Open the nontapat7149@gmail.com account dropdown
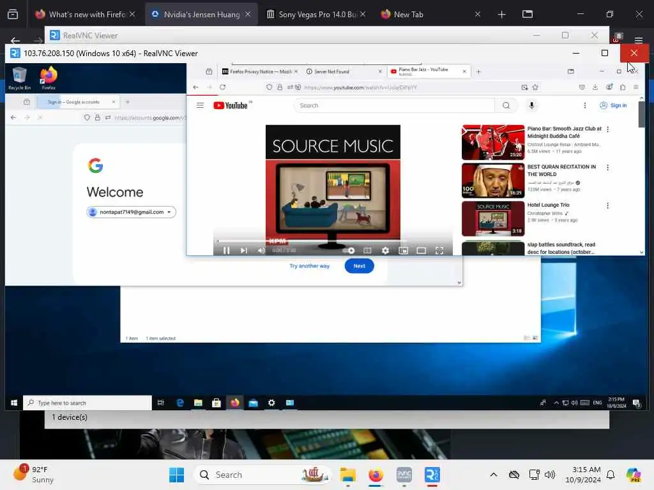The image size is (654, 490). pos(132,212)
